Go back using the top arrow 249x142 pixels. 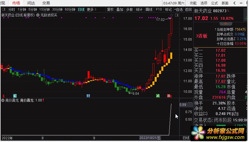[x=234, y=3]
